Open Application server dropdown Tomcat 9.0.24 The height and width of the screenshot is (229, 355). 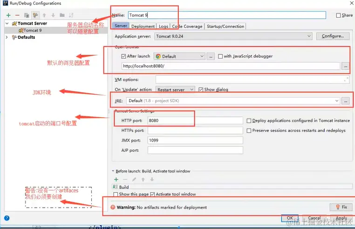233,36
